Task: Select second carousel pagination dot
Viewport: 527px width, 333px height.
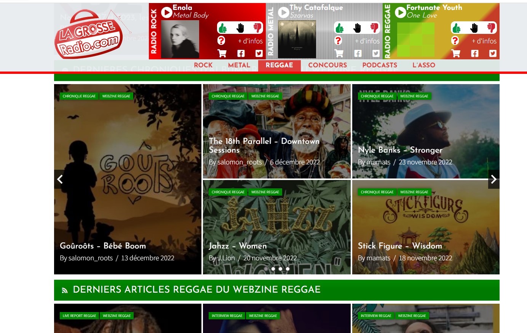Action: [273, 269]
